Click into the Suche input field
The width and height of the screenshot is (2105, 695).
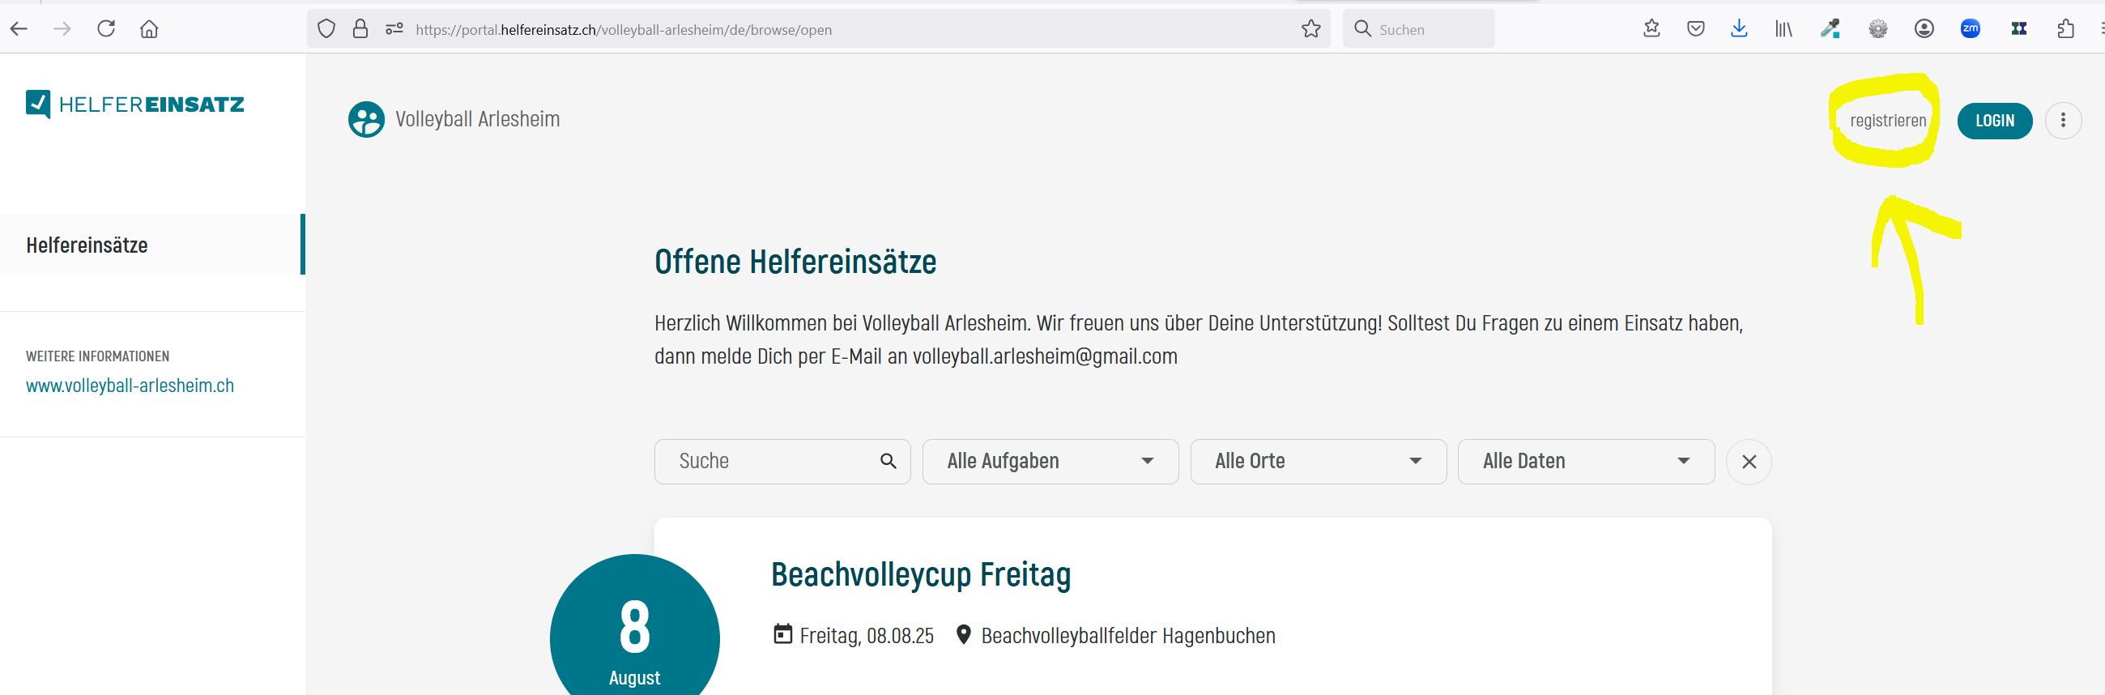click(x=768, y=461)
